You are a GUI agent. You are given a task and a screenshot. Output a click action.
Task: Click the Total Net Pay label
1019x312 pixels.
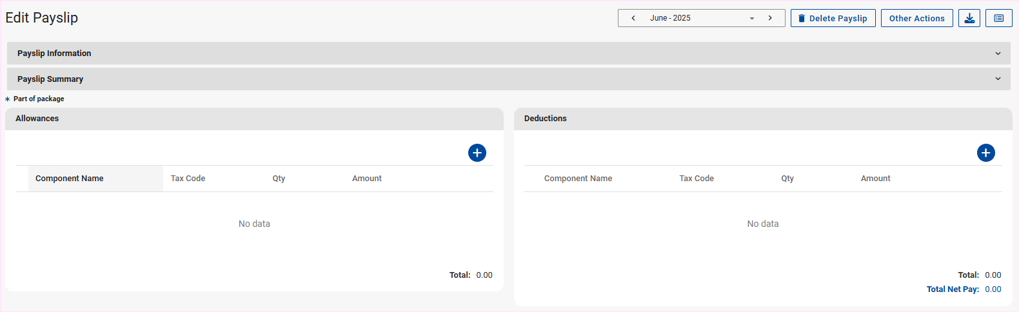[953, 289]
